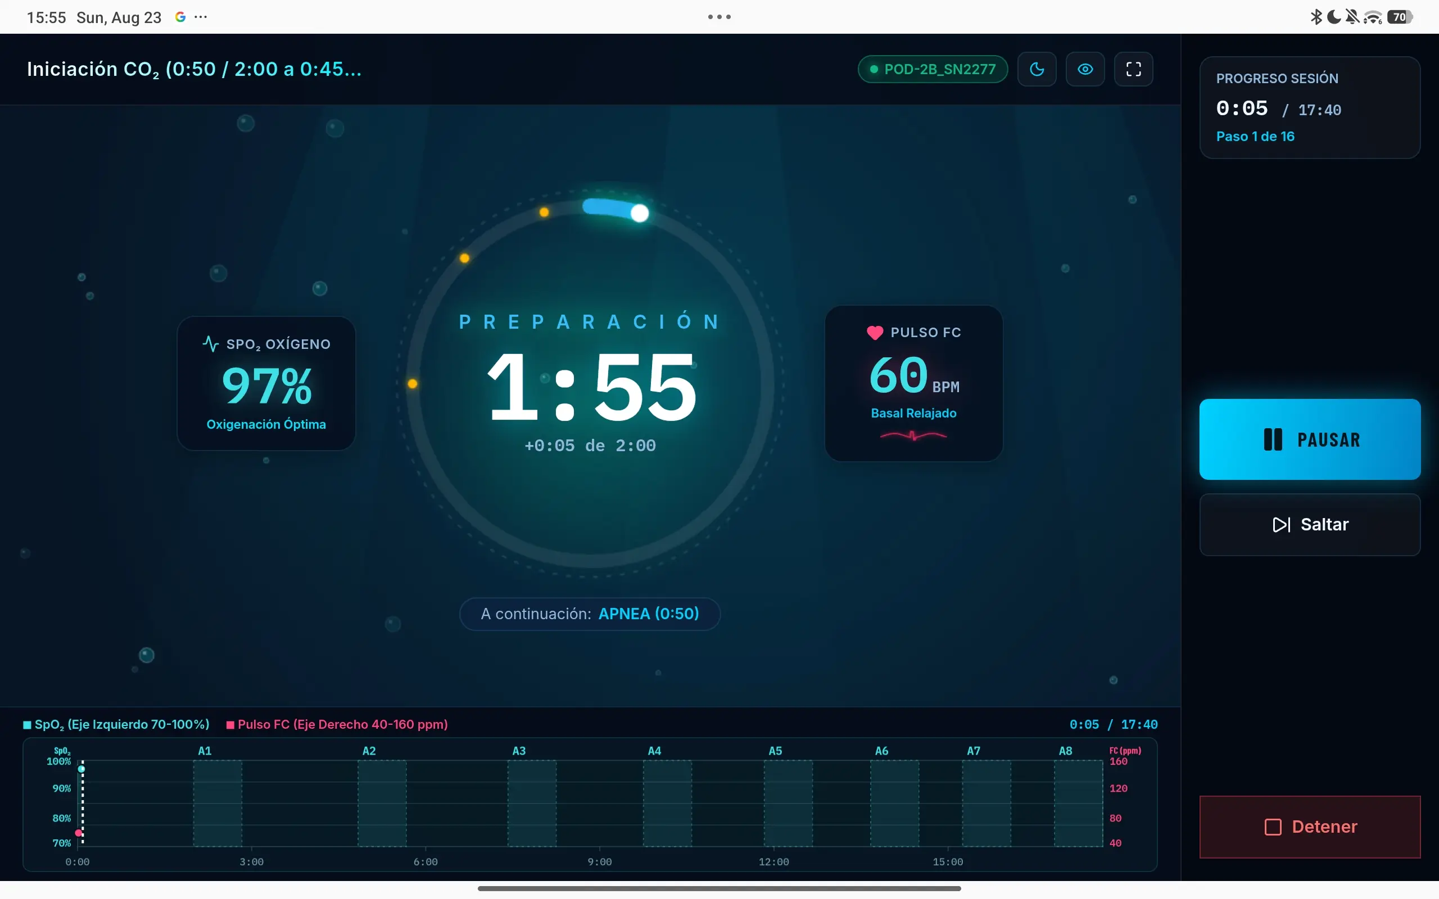The height and width of the screenshot is (899, 1439).
Task: Open the three-dot menu at top center
Action: tap(719, 17)
